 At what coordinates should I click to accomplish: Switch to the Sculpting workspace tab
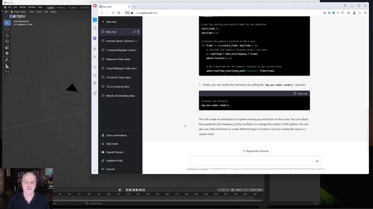tap(72, 8)
